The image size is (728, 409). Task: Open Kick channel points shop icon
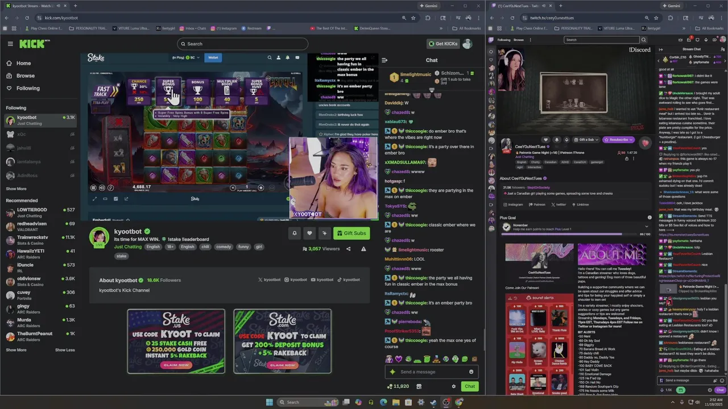click(419, 386)
